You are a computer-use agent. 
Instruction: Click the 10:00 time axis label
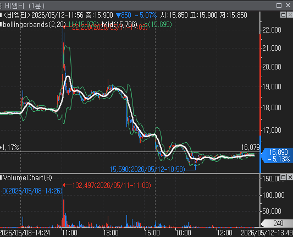pos(183,233)
